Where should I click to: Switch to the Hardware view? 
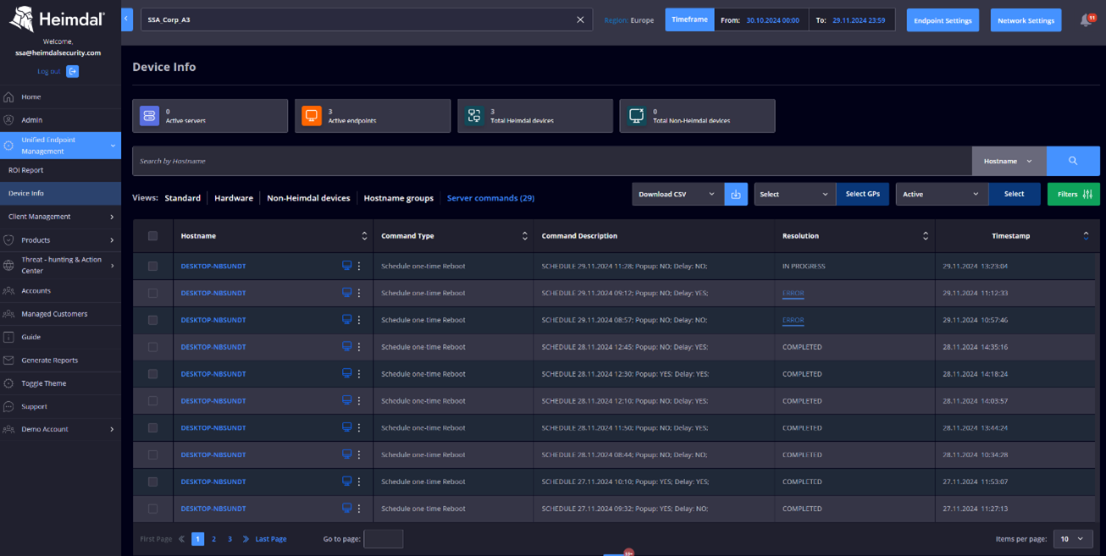pyautogui.click(x=234, y=198)
